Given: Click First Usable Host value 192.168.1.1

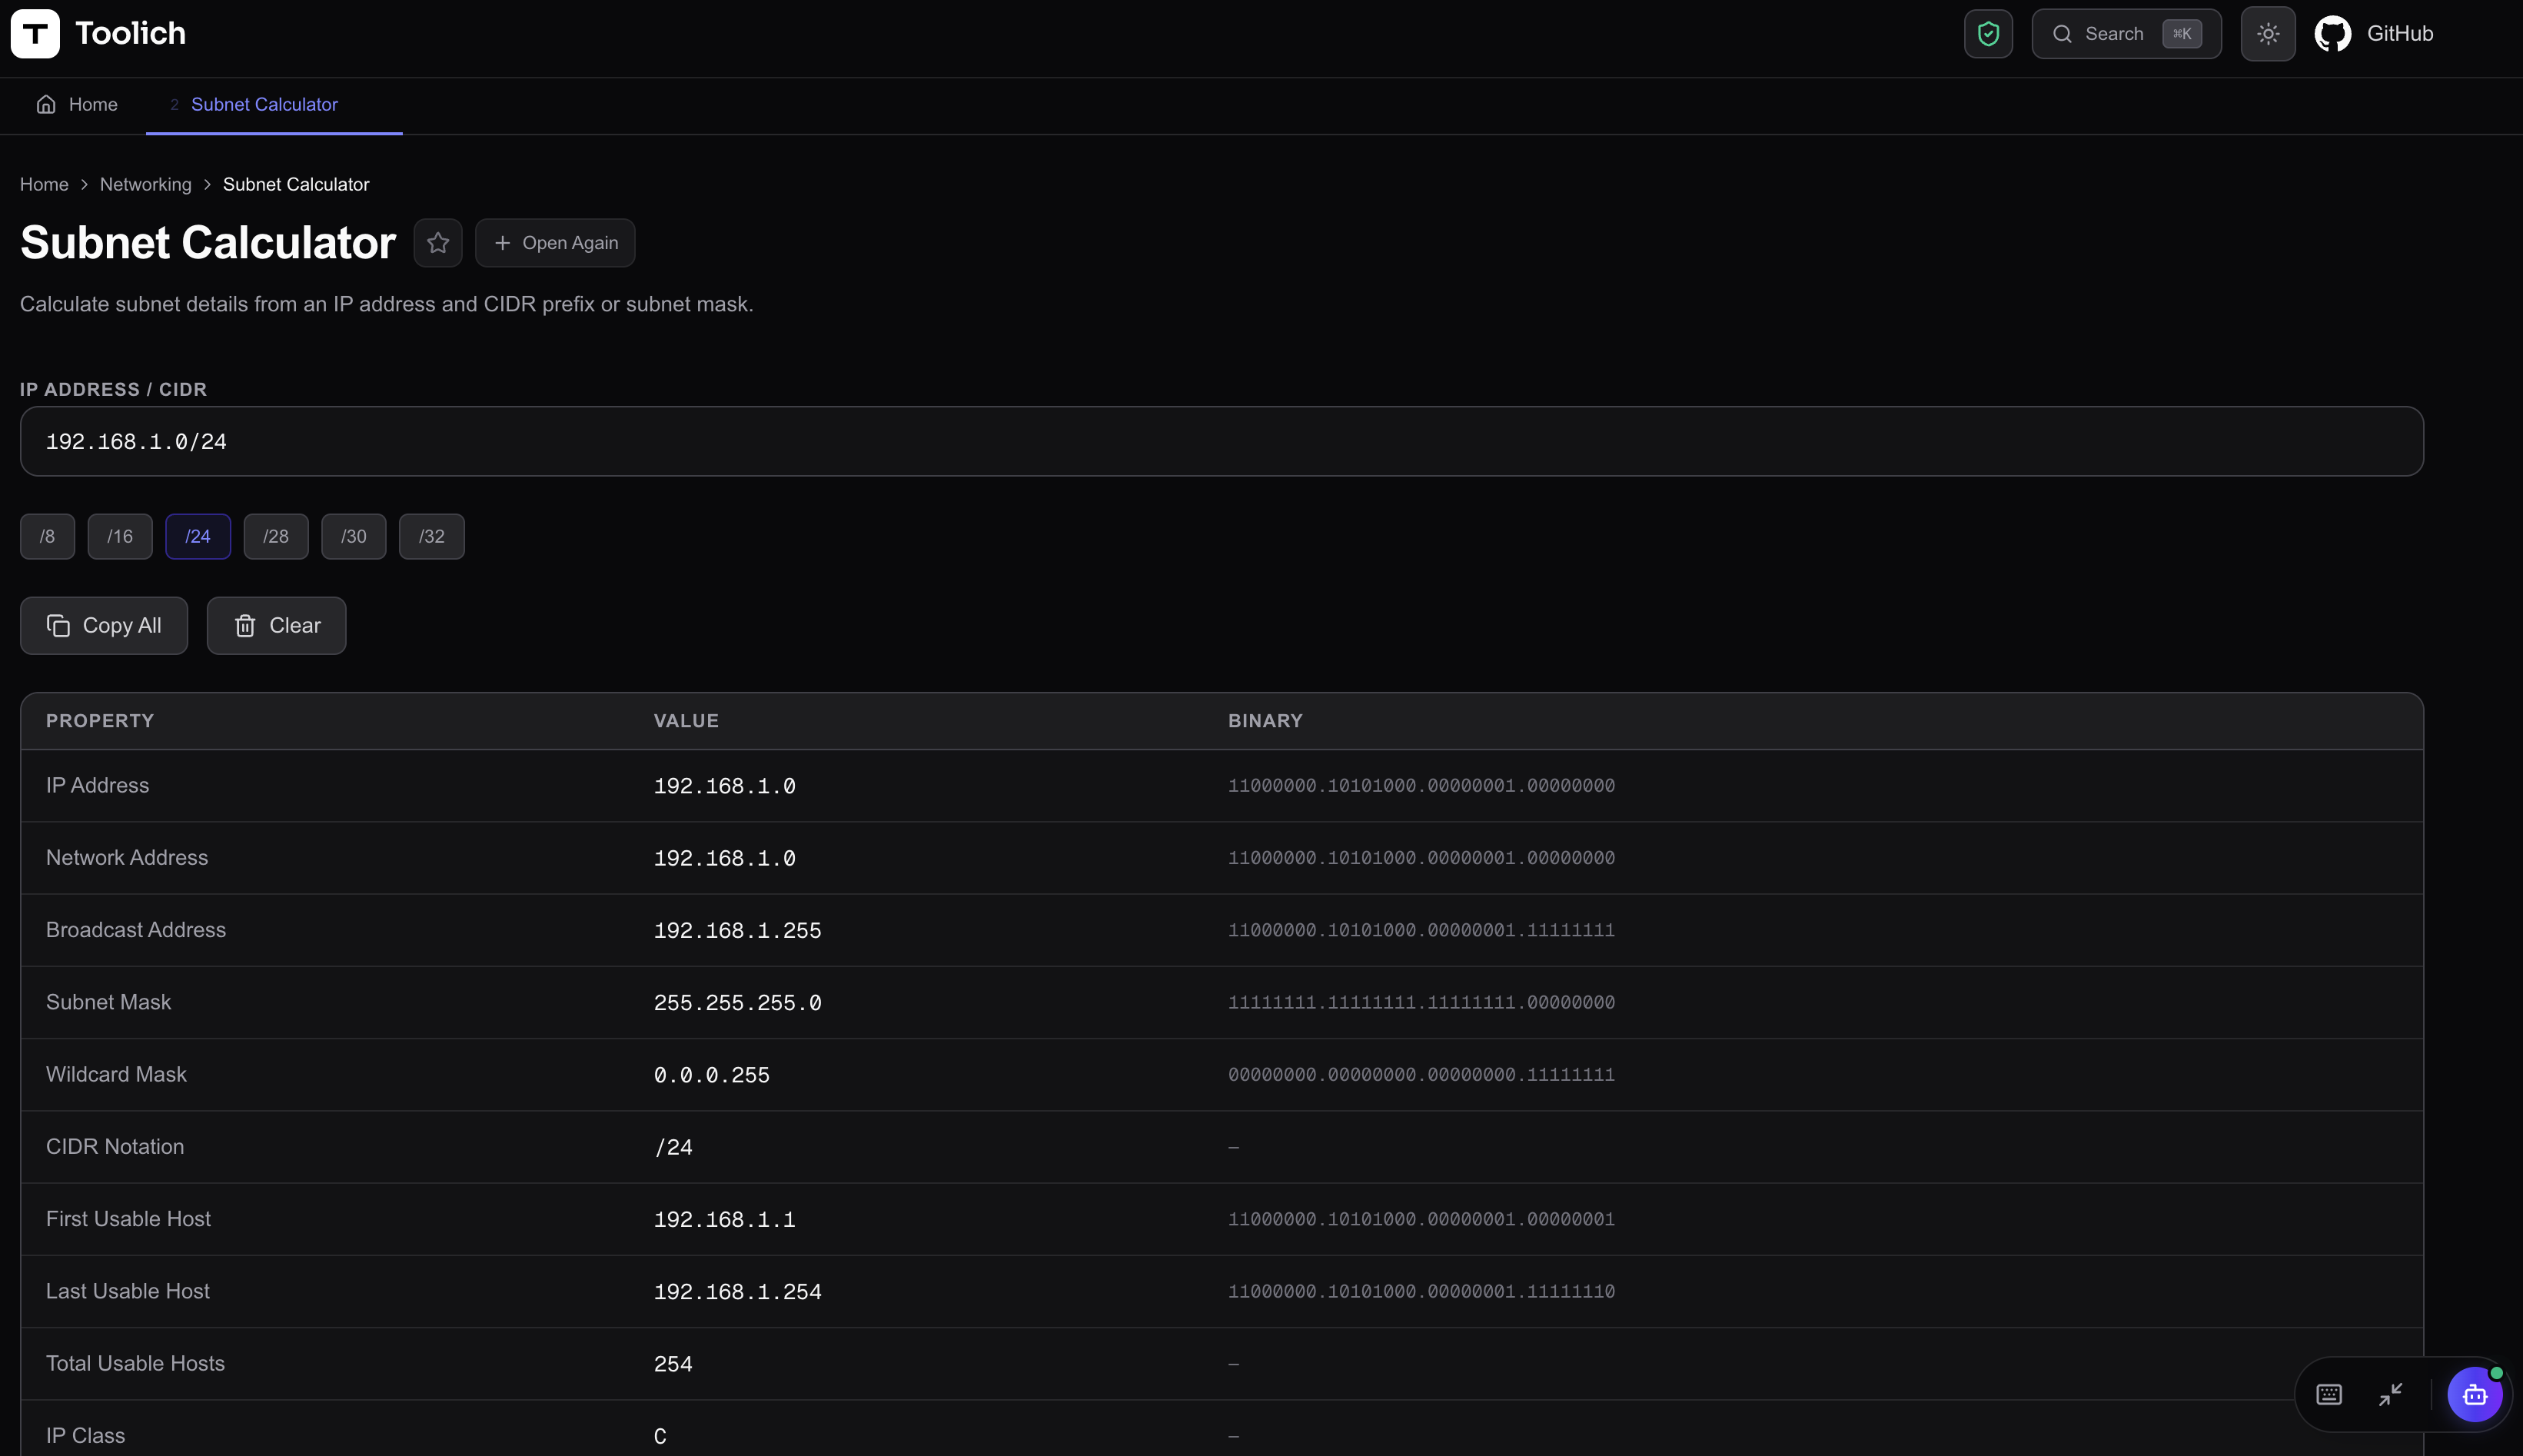Looking at the screenshot, I should tap(724, 1220).
